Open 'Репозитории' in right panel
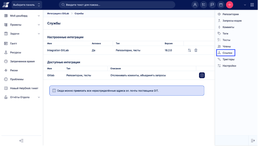This screenshot has width=258, height=146. [231, 14]
